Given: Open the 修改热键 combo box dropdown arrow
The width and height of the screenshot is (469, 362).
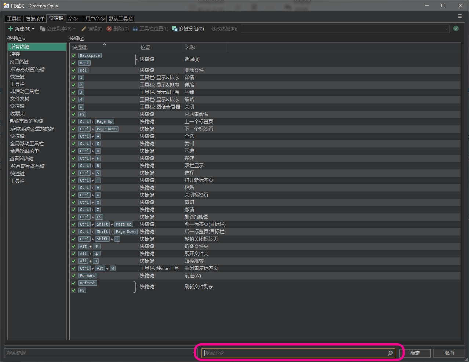Looking at the screenshot, I should tap(446, 29).
